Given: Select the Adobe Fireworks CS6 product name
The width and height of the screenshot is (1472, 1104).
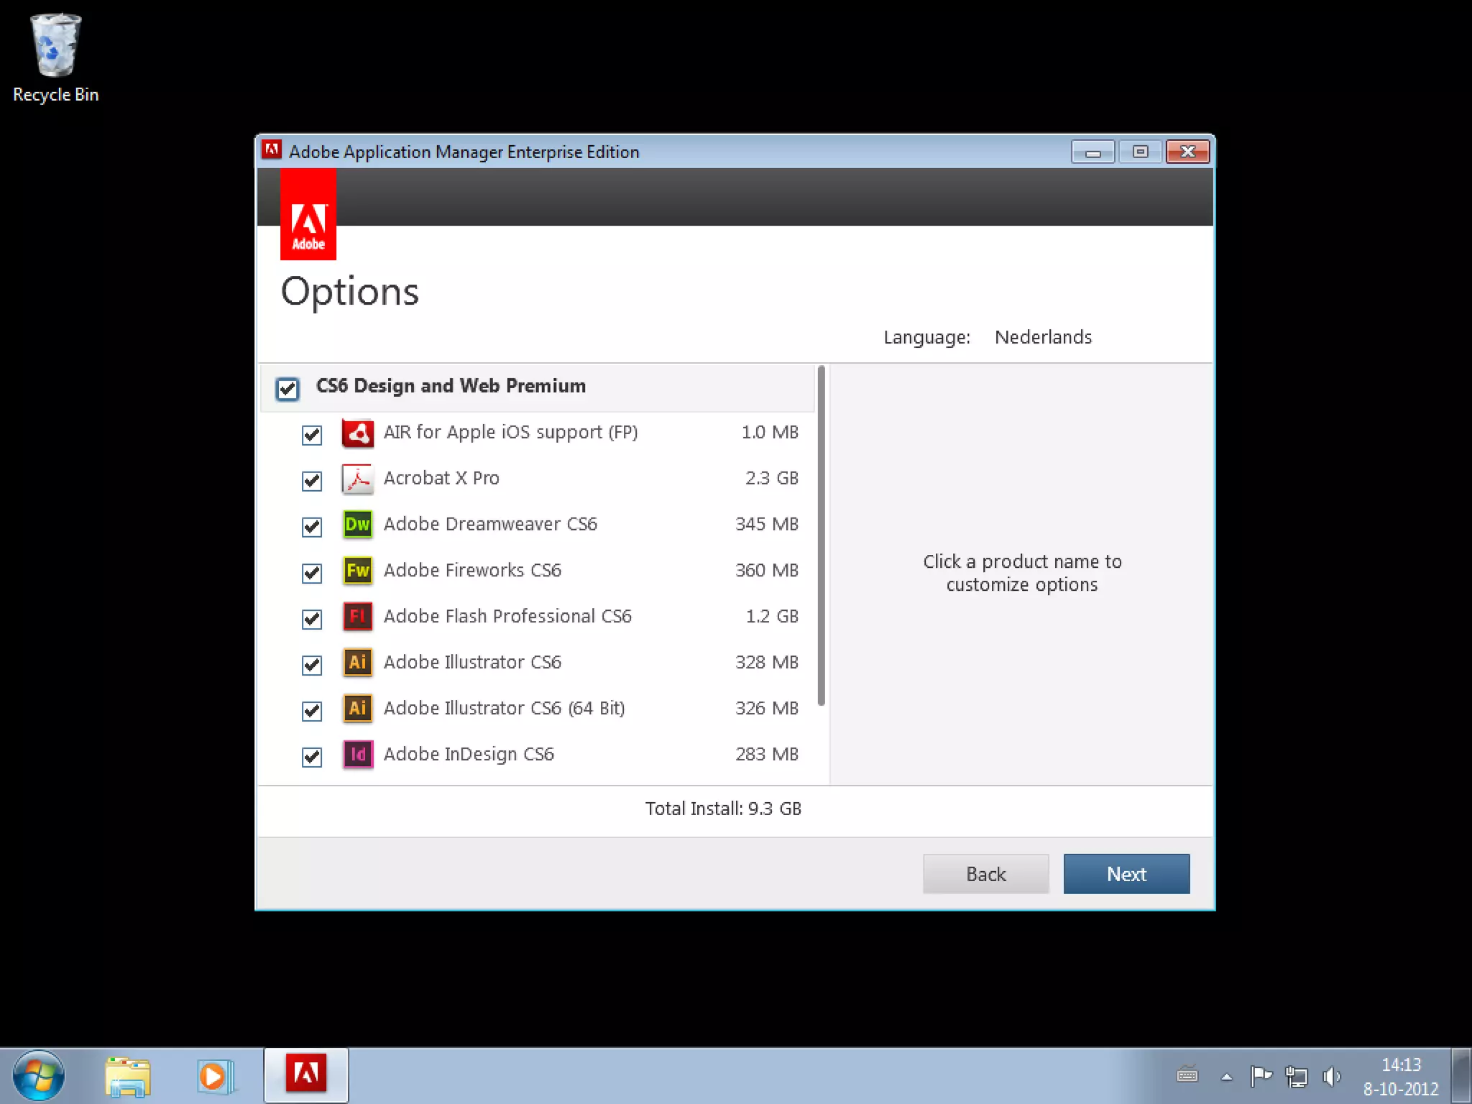Looking at the screenshot, I should coord(472,570).
